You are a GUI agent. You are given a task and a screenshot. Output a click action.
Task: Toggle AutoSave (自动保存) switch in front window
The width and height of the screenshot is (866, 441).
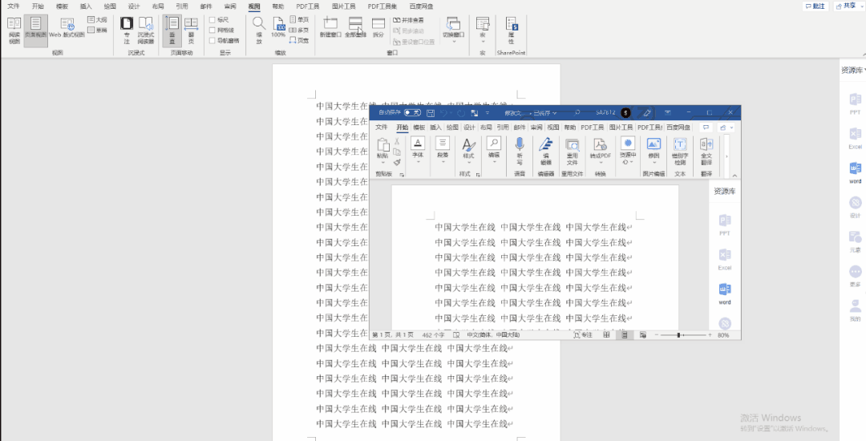point(412,112)
